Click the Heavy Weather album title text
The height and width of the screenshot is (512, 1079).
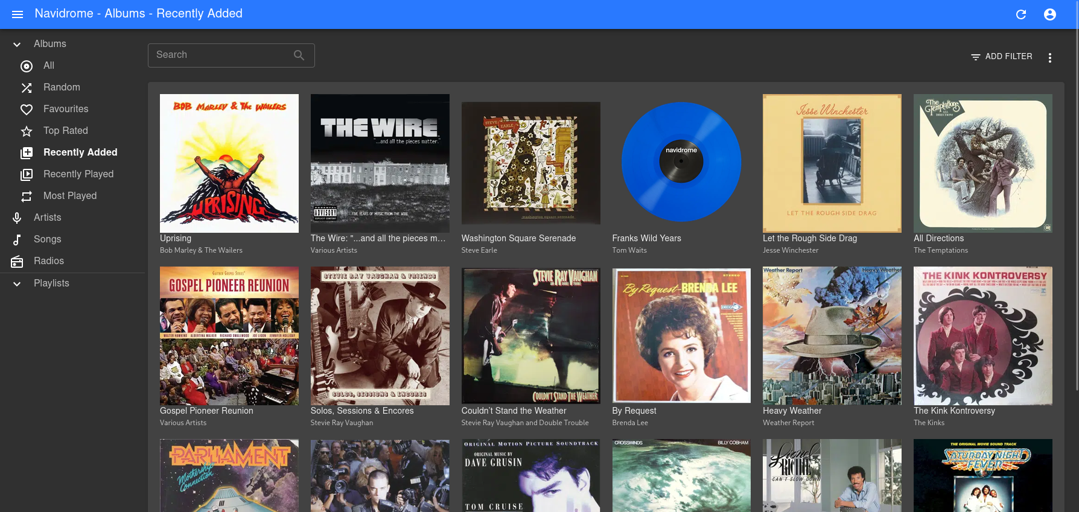[x=792, y=411]
